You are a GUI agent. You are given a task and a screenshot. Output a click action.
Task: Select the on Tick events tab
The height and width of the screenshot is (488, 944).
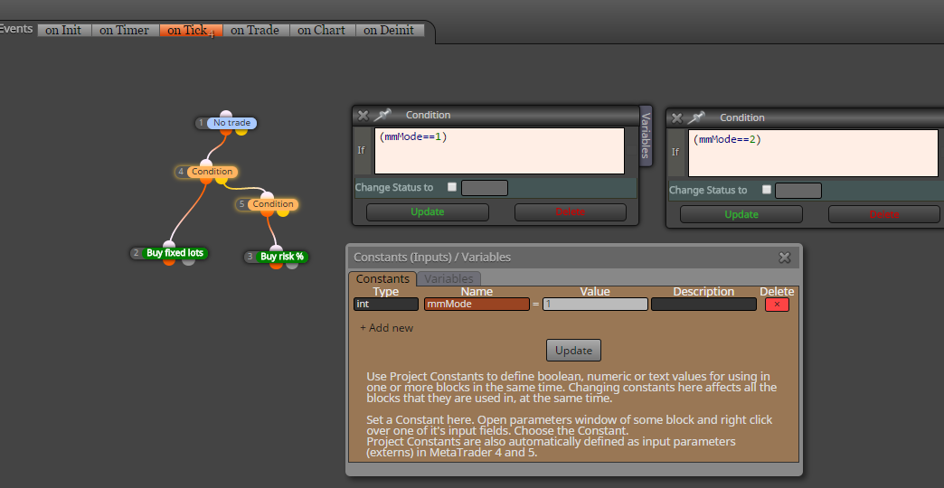(191, 30)
